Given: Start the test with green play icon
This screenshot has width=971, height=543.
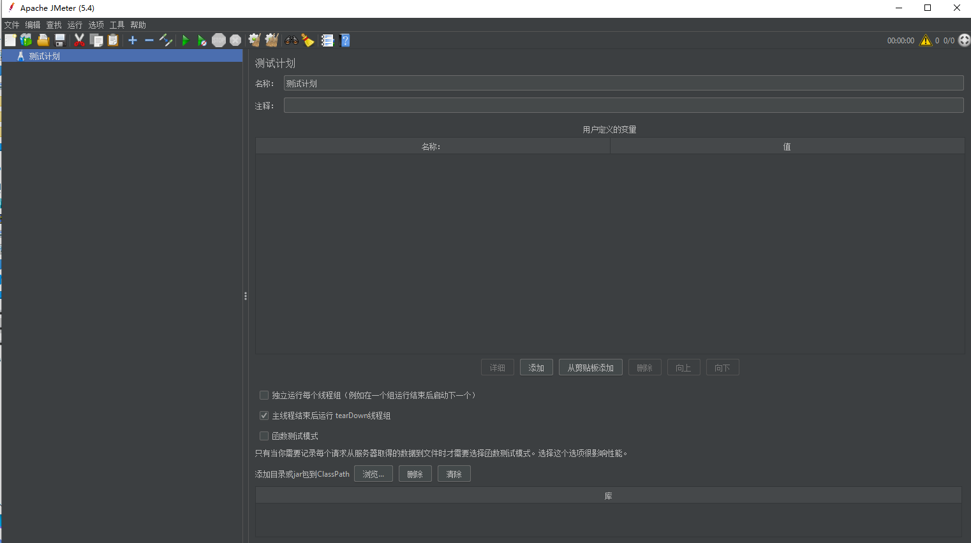Looking at the screenshot, I should [186, 40].
